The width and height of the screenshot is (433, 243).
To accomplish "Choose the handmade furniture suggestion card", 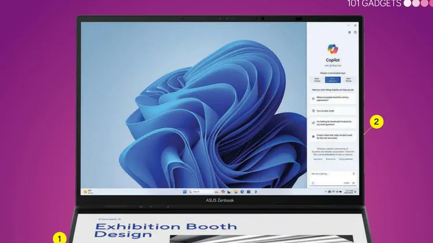I will [x=333, y=123].
